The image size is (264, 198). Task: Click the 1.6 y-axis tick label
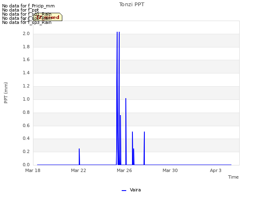pos(26,59)
